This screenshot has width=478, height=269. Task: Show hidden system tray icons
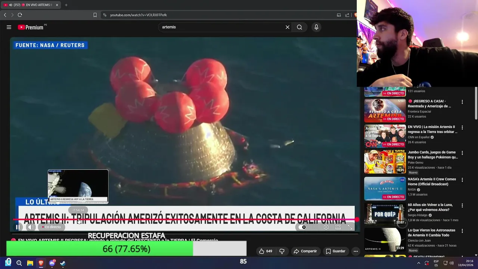(x=419, y=263)
